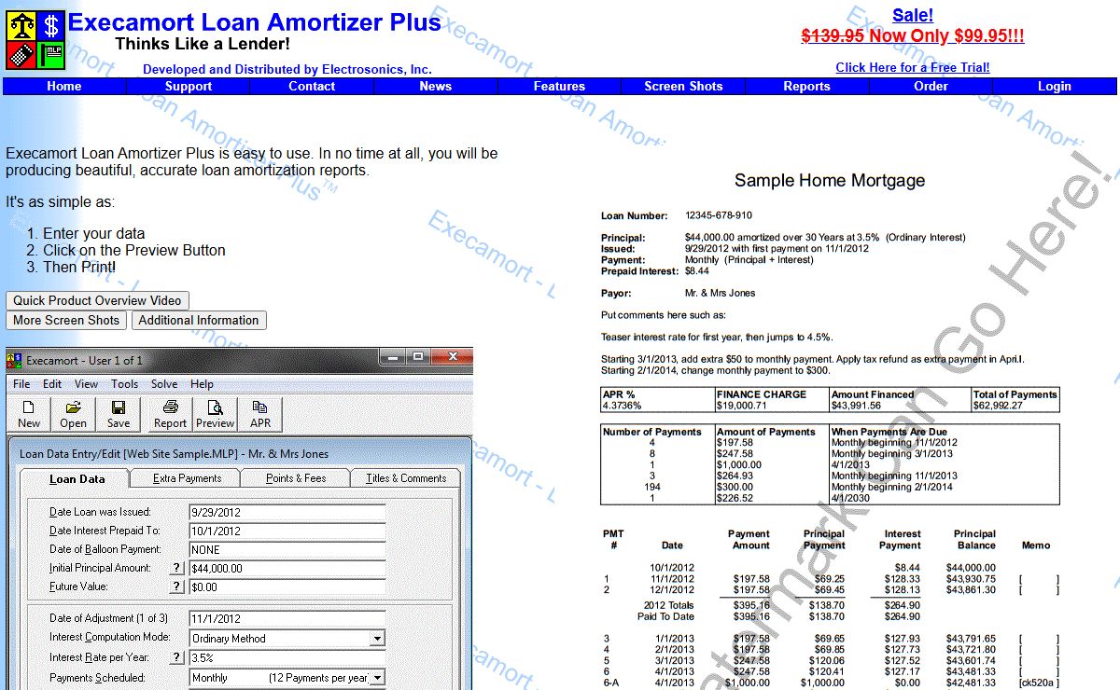Click help button beside Future Value
Viewport: 1120px width, 690px height.
click(x=176, y=586)
